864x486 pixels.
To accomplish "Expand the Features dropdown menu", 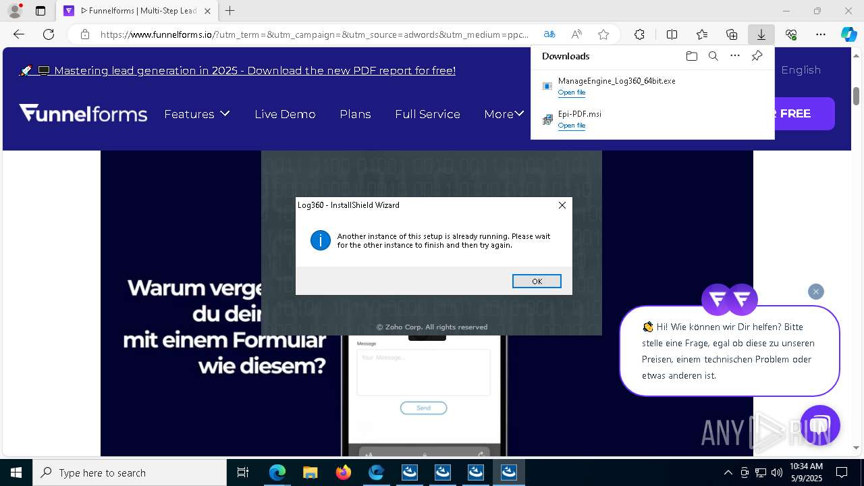I will [x=197, y=114].
